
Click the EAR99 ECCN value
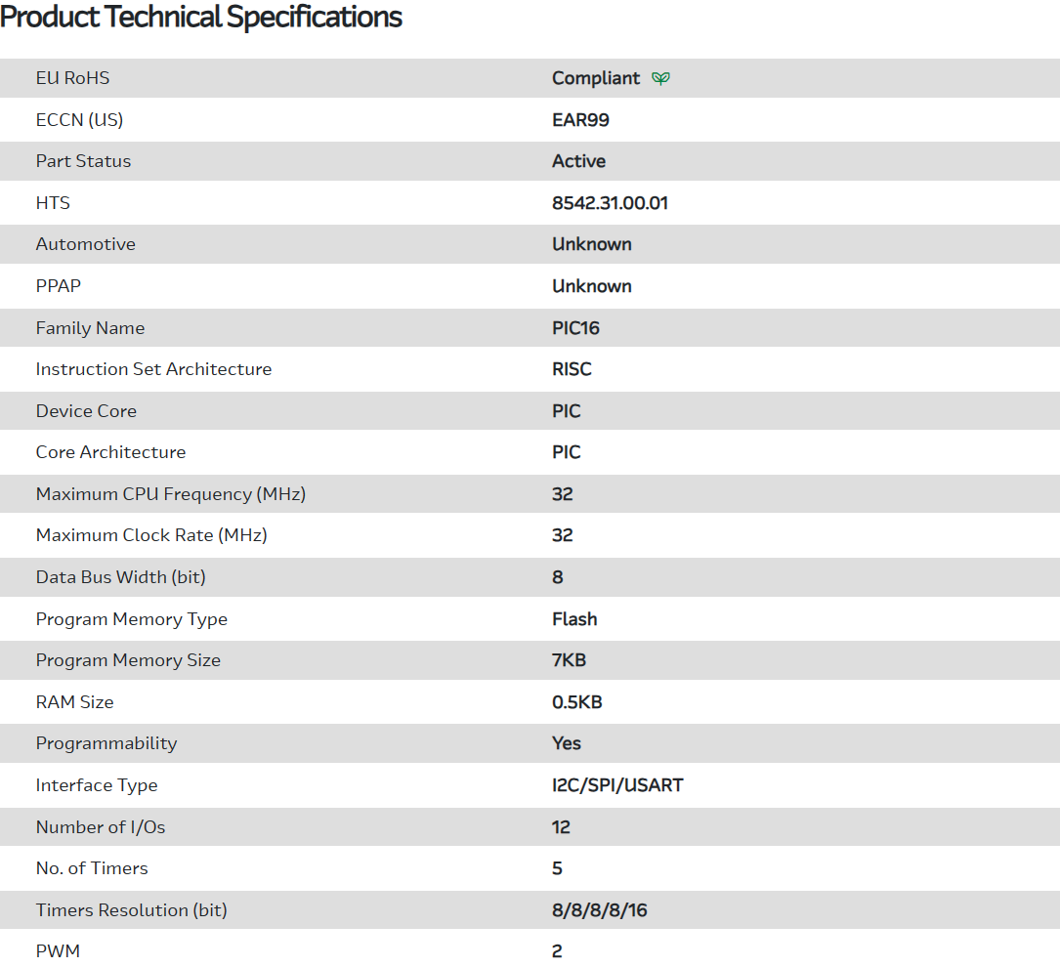coord(580,120)
